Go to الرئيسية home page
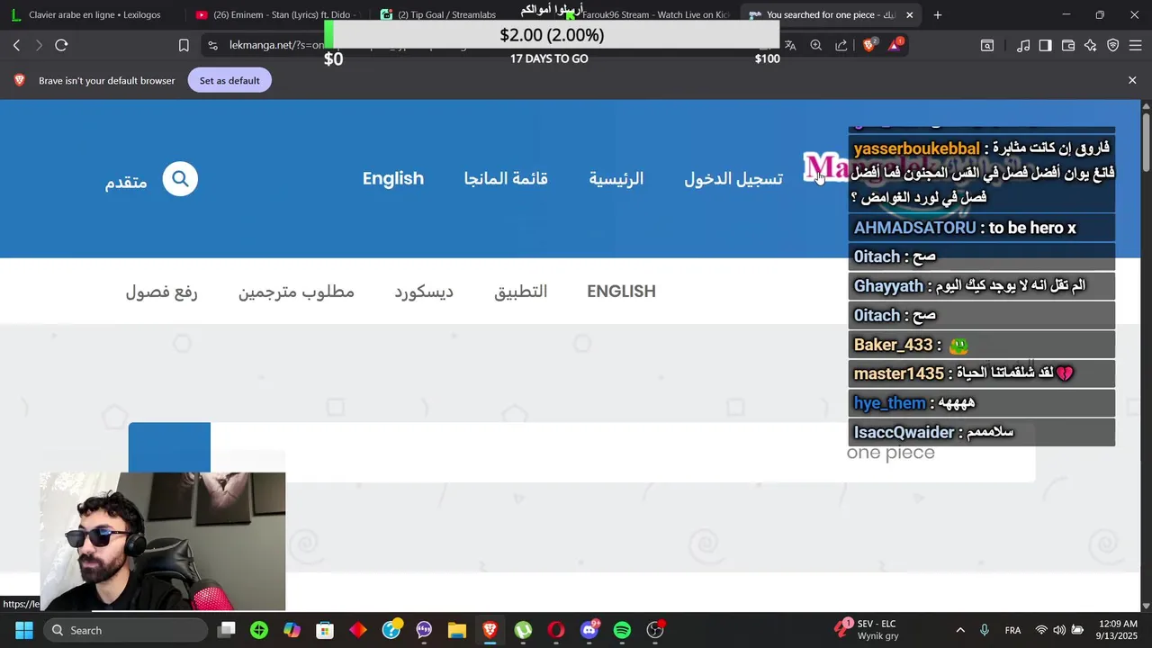 tap(616, 178)
